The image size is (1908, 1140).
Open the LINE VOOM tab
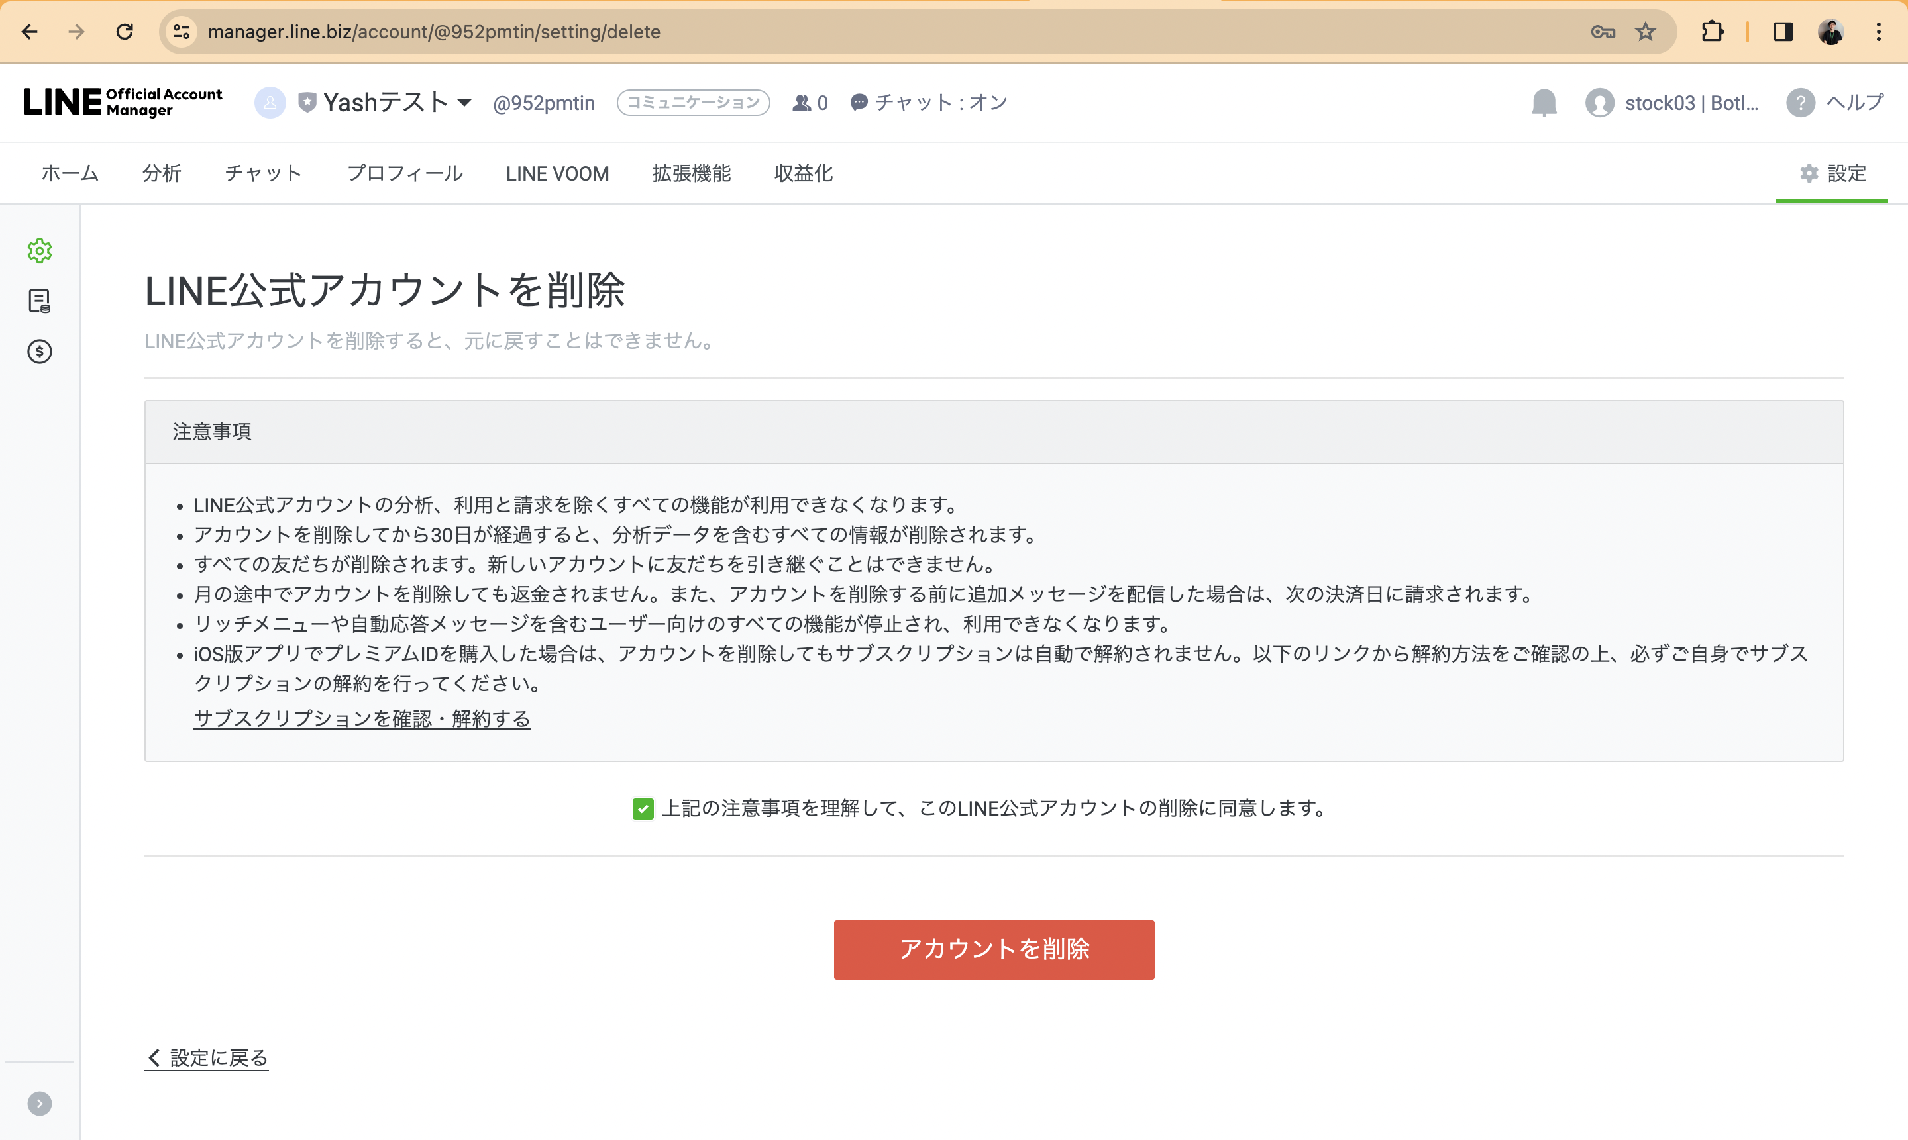[x=557, y=173]
